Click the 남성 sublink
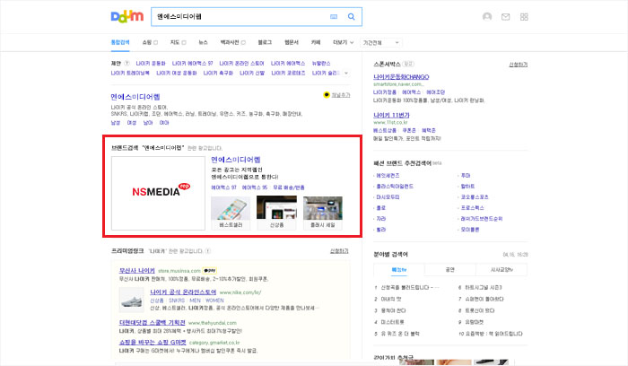628x366 pixels. [116, 123]
